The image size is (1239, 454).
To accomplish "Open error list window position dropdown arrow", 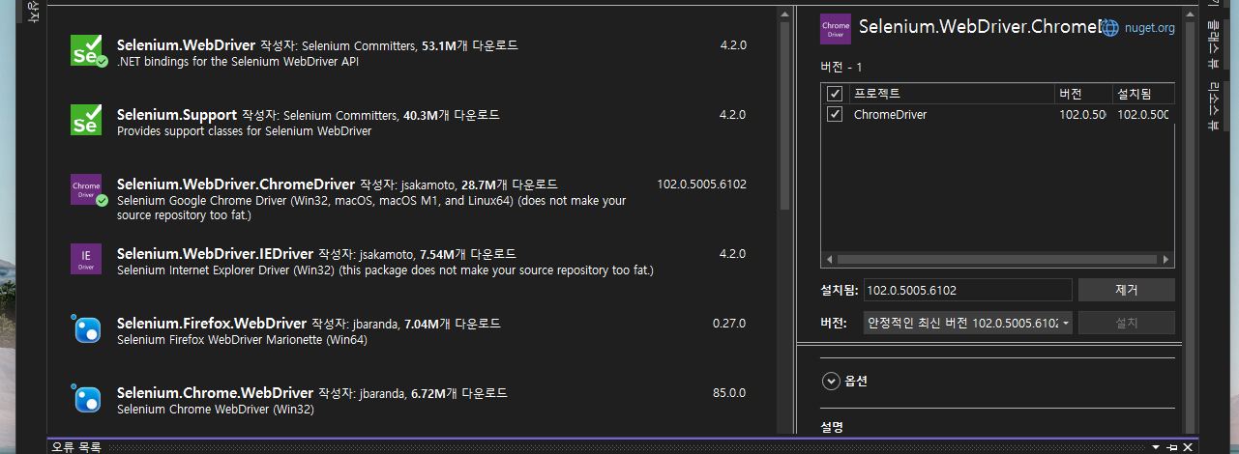I will [x=1155, y=447].
